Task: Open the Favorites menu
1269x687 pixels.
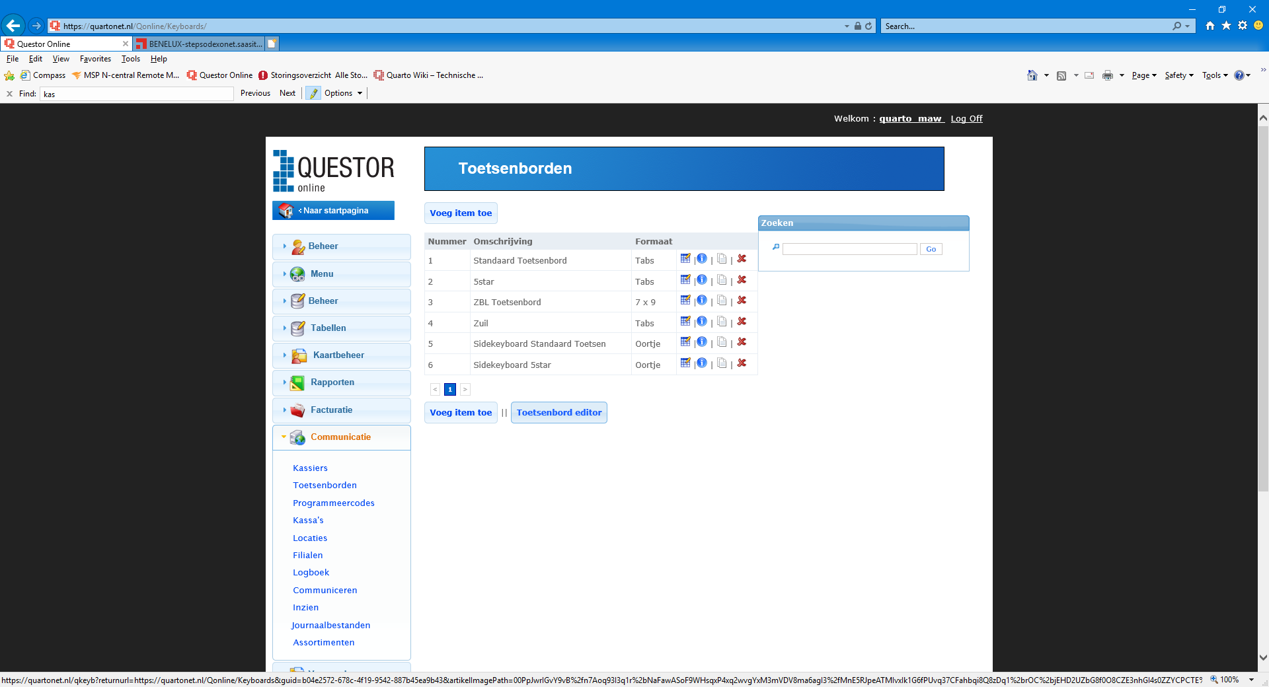Action: (95, 59)
